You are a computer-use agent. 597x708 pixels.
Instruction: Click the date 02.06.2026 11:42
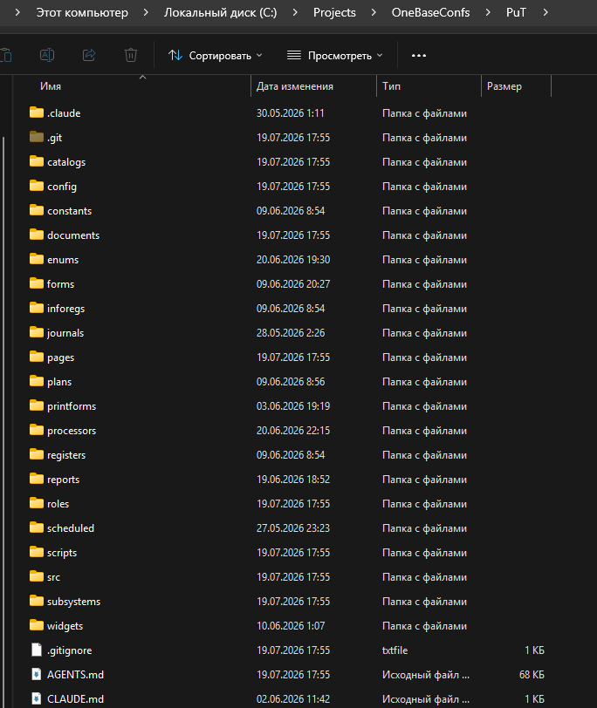coord(293,699)
